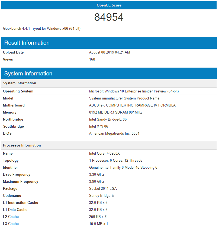Select the 15.0 MB x 1 value
This screenshot has width=222, height=226.
(98, 224)
